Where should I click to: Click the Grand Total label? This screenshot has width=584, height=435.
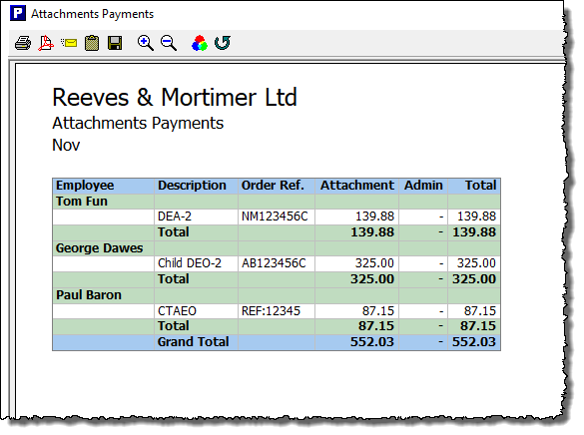click(x=193, y=342)
